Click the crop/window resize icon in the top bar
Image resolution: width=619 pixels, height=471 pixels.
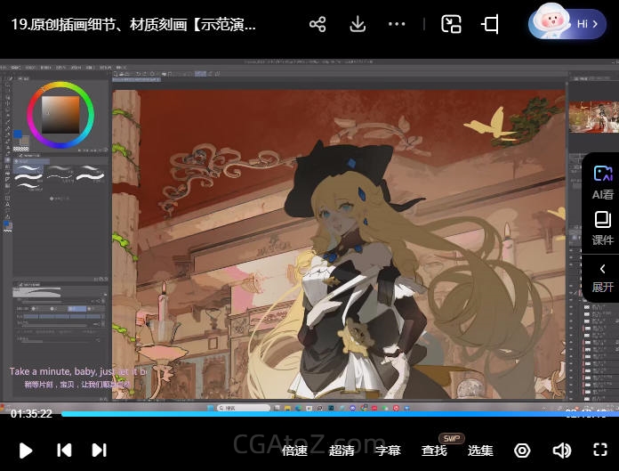point(490,24)
